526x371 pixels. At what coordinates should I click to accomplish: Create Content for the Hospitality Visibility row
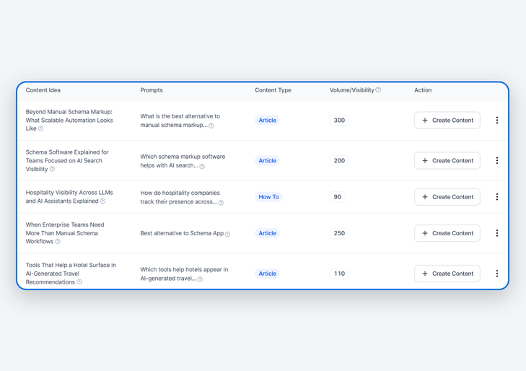point(447,197)
